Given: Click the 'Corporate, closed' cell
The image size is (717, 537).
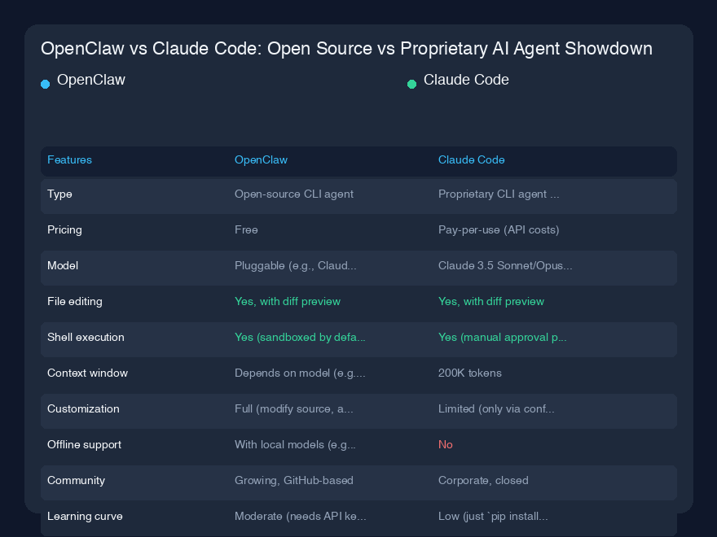Looking at the screenshot, I should [483, 481].
